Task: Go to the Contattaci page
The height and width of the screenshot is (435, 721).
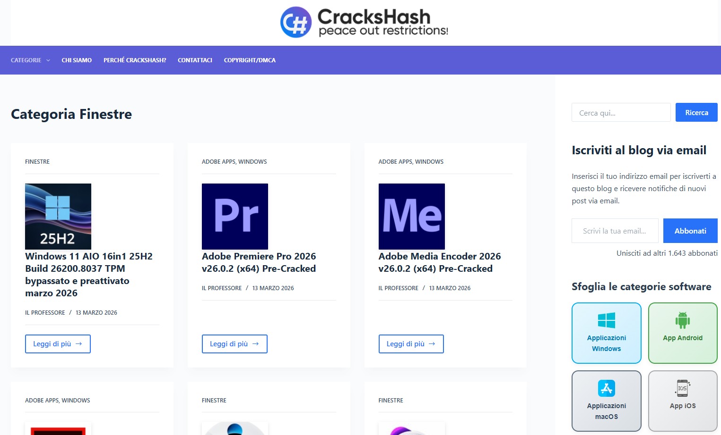Action: click(x=195, y=60)
